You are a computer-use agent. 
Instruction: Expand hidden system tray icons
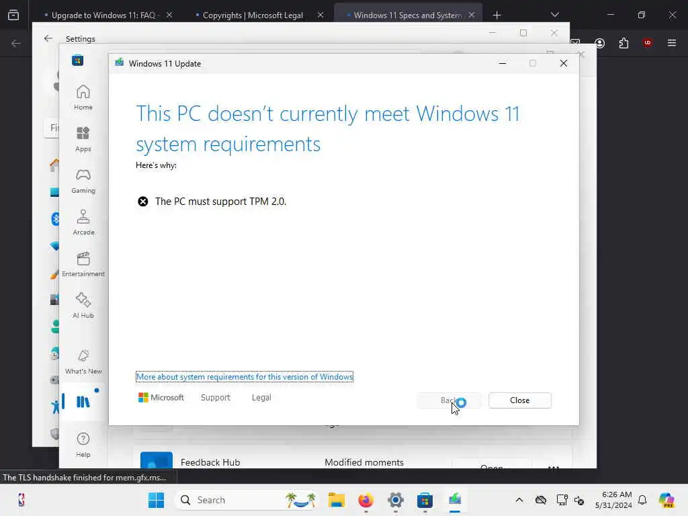(519, 500)
